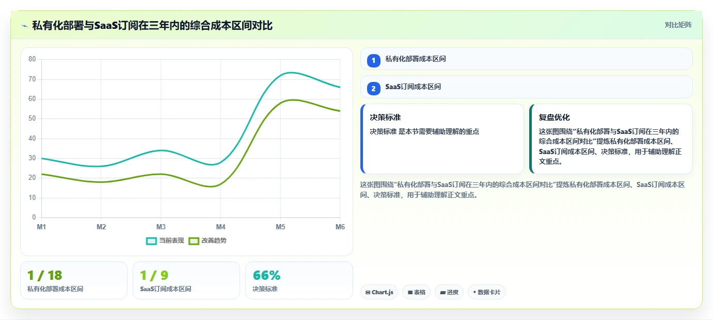Viewport: 713px width, 320px height.
Task: Toggle the 改善趋势 legend item
Action: (x=208, y=241)
